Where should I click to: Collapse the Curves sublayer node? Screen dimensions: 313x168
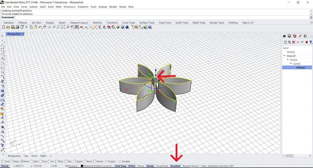click(x=291, y=64)
